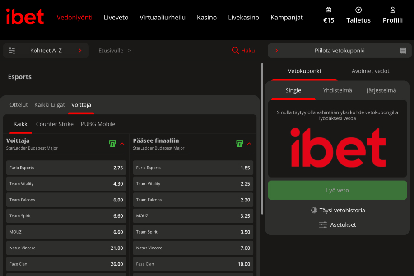Switch to the Counter Strike tab
The height and width of the screenshot is (276, 414).
(x=55, y=124)
